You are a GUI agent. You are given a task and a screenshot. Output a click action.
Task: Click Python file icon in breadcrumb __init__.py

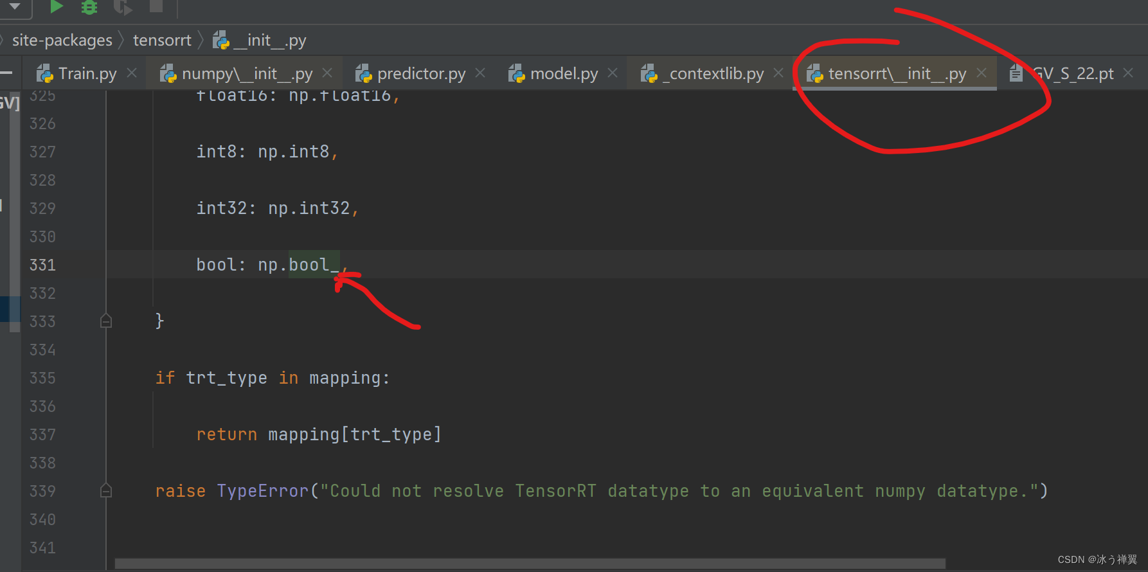[220, 40]
